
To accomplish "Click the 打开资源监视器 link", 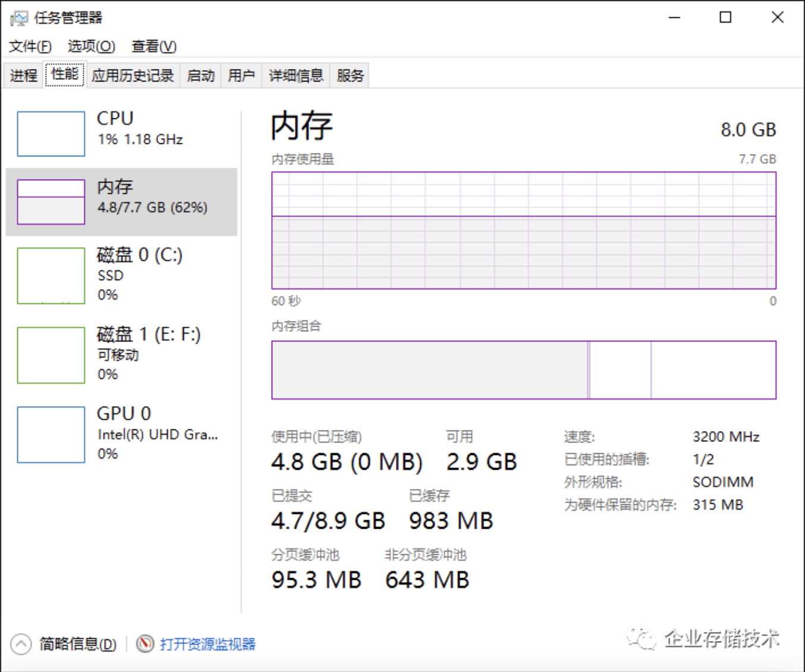I will 207,644.
